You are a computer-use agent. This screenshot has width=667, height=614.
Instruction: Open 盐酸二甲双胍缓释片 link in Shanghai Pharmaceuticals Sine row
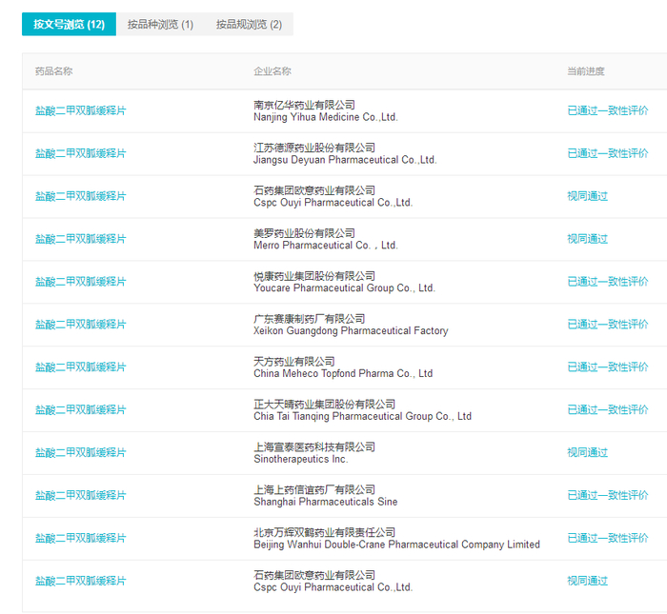[x=81, y=495]
